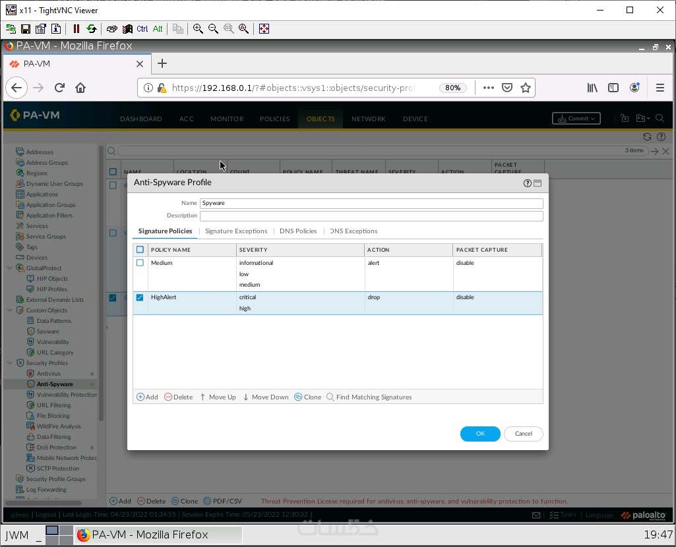Toggle the Ctrl key in TightVNC toolbar
Viewport: 676px width, 547px height.
[x=142, y=29]
